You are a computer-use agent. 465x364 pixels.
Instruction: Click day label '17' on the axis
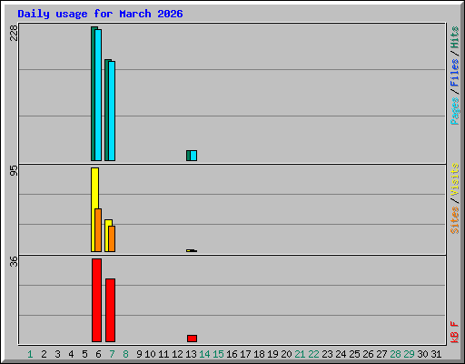coord(245,354)
